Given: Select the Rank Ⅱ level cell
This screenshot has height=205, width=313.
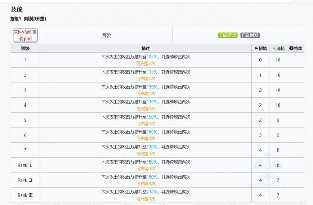Looking at the screenshot, I should tap(25, 180).
